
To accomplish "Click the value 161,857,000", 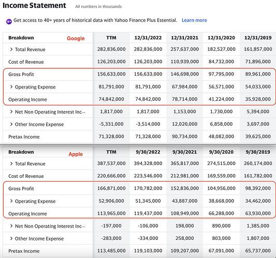I will 258,49.
